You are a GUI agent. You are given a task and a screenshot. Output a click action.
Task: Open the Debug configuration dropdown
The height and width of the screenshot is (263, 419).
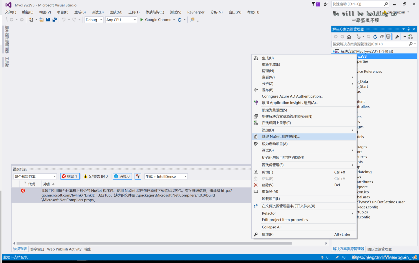tap(94, 20)
